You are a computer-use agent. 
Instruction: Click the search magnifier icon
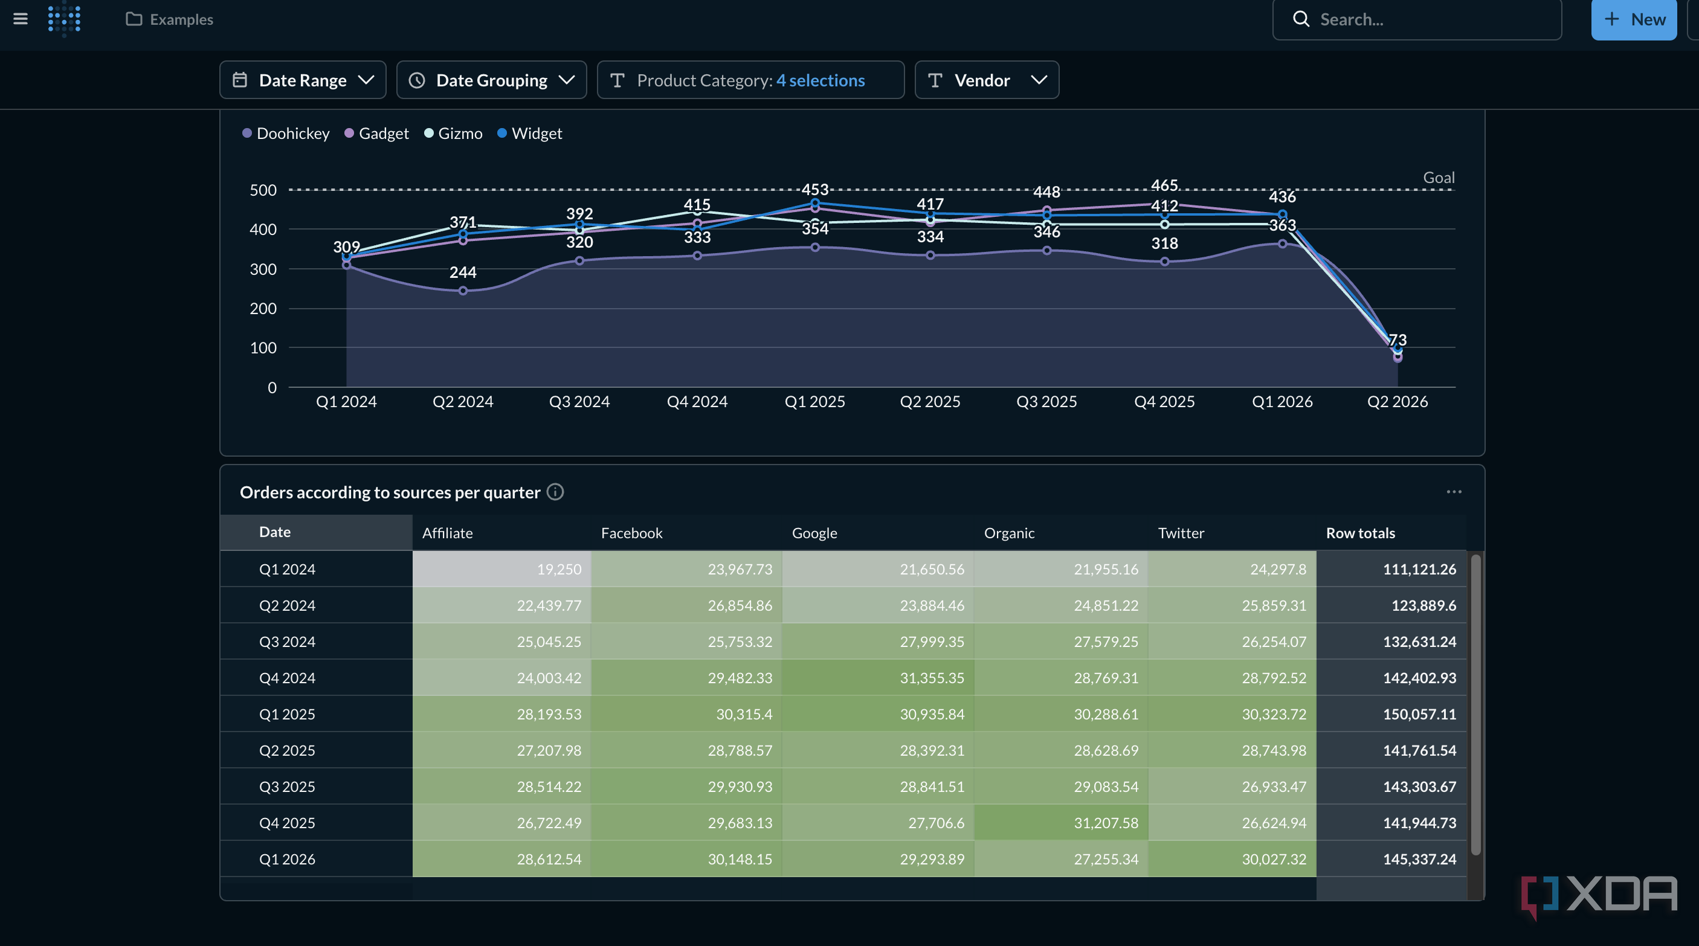click(1301, 19)
